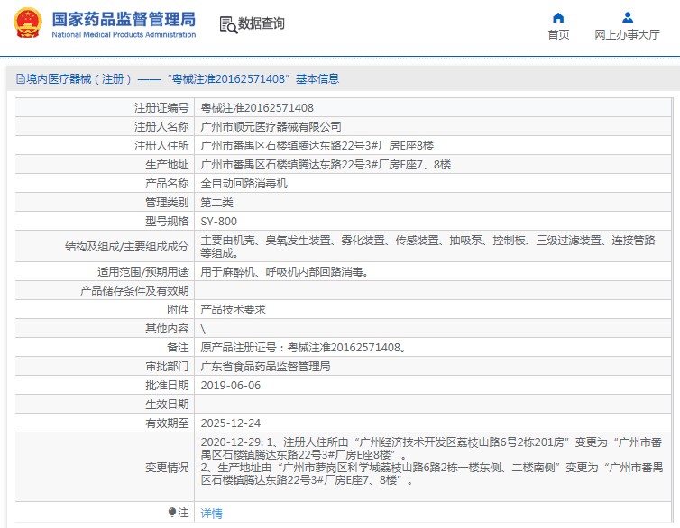Click the model value SY-800
The height and width of the screenshot is (528, 680).
pos(218,221)
